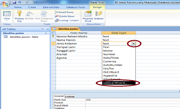The width and height of the screenshot is (180, 109).
Task: Undo using quick access toolbar icon
Action: (x=19, y=2)
